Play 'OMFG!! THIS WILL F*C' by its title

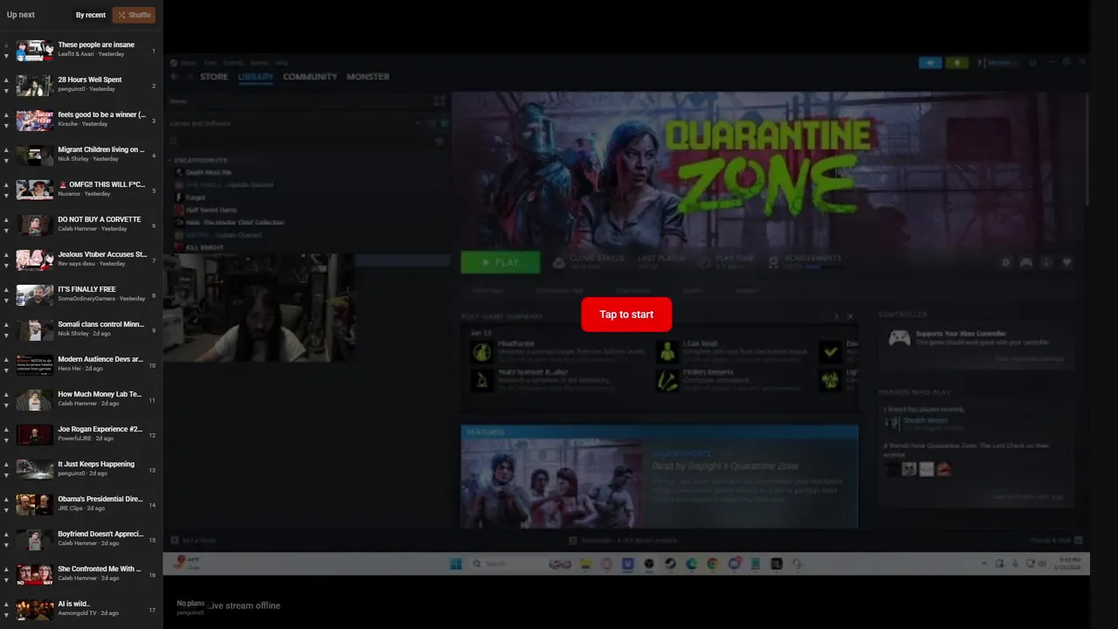(x=101, y=184)
